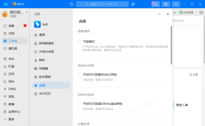Click the workbench search field behind dialog
The image size is (205, 126).
click(187, 21)
